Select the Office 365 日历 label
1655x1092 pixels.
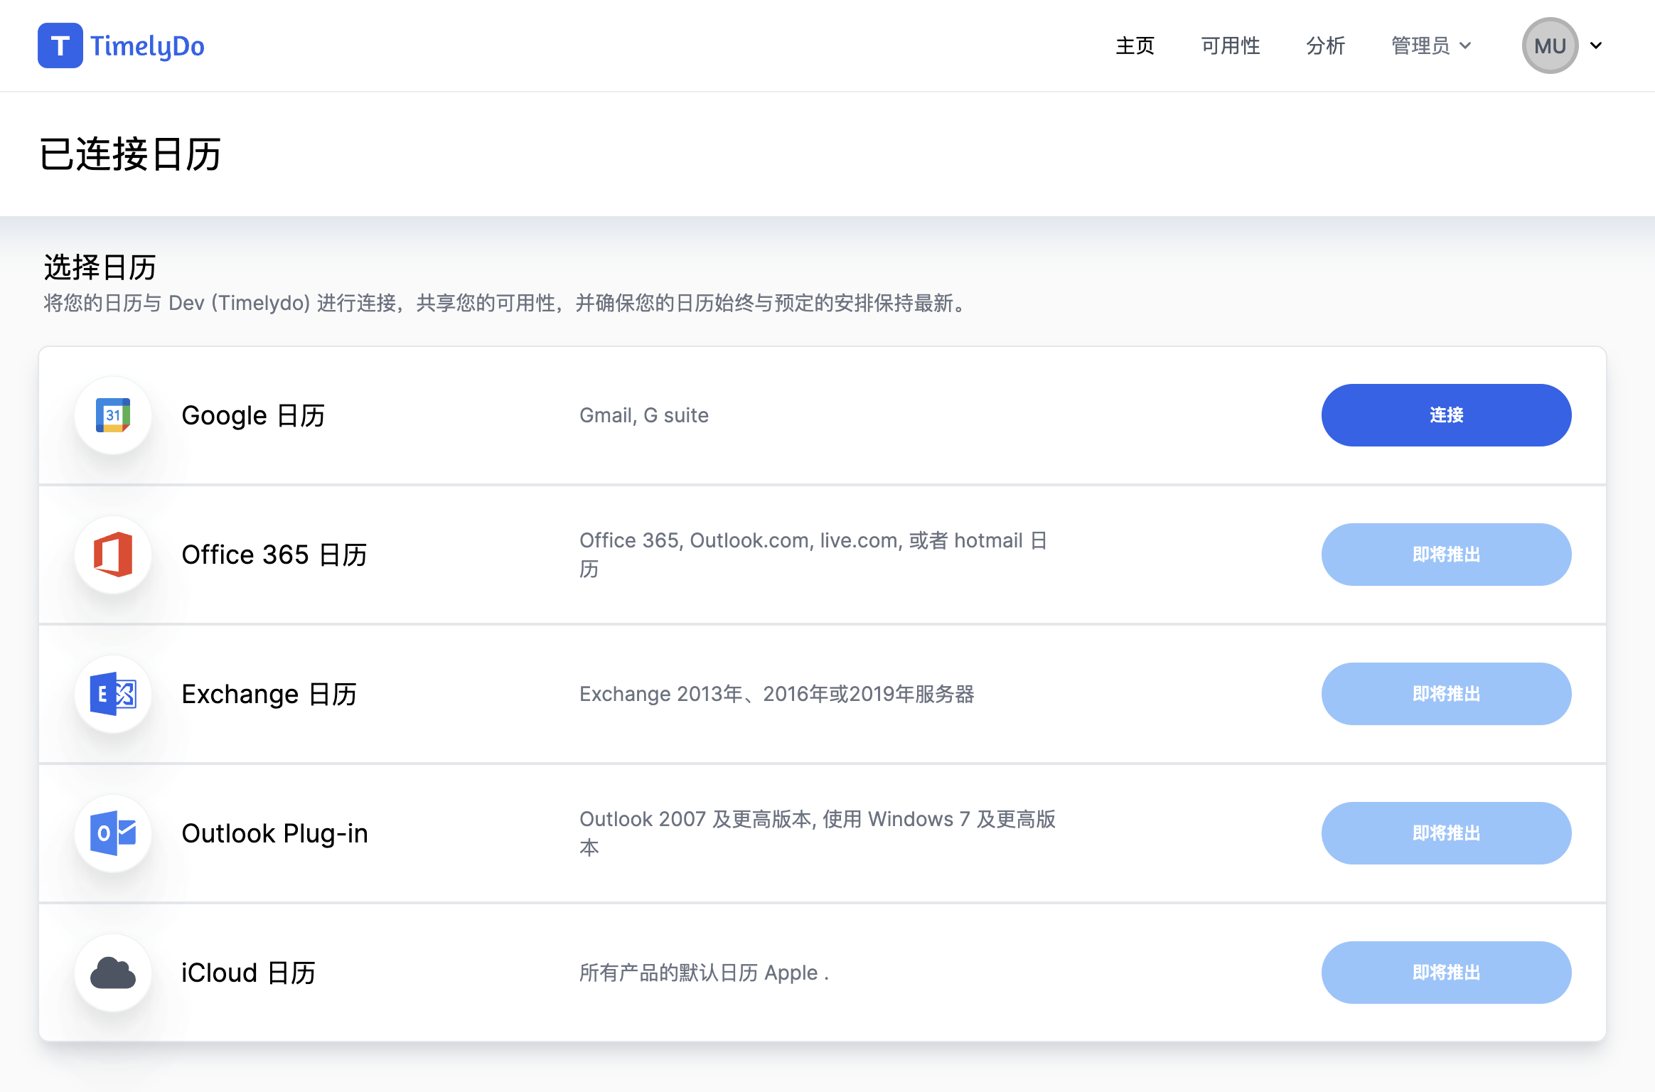[x=274, y=555]
